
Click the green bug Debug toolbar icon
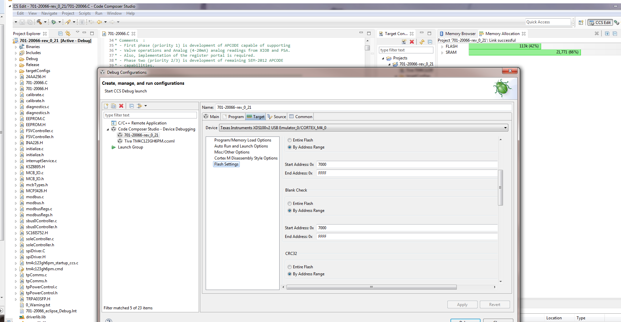54,22
